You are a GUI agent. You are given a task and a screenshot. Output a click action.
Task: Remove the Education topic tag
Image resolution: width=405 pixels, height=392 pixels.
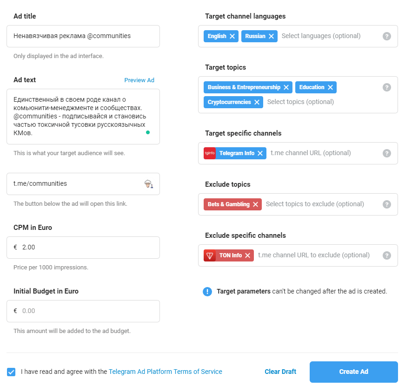(x=330, y=87)
